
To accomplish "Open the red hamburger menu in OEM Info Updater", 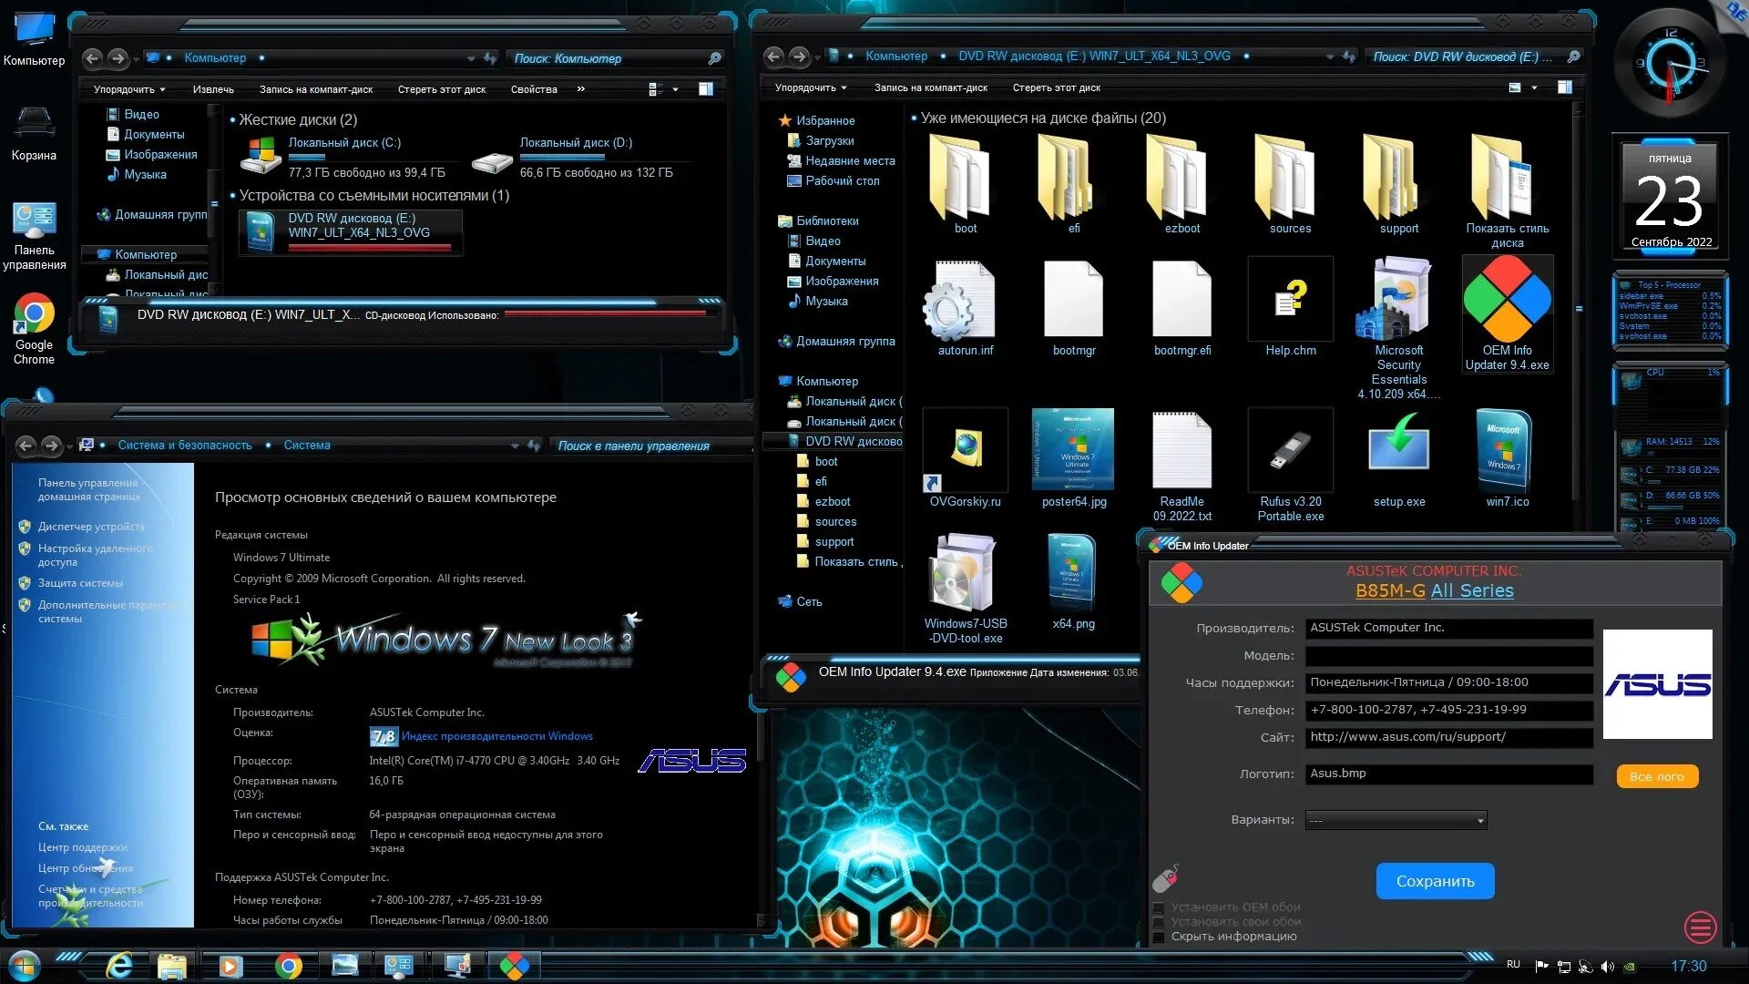I will (1700, 928).
